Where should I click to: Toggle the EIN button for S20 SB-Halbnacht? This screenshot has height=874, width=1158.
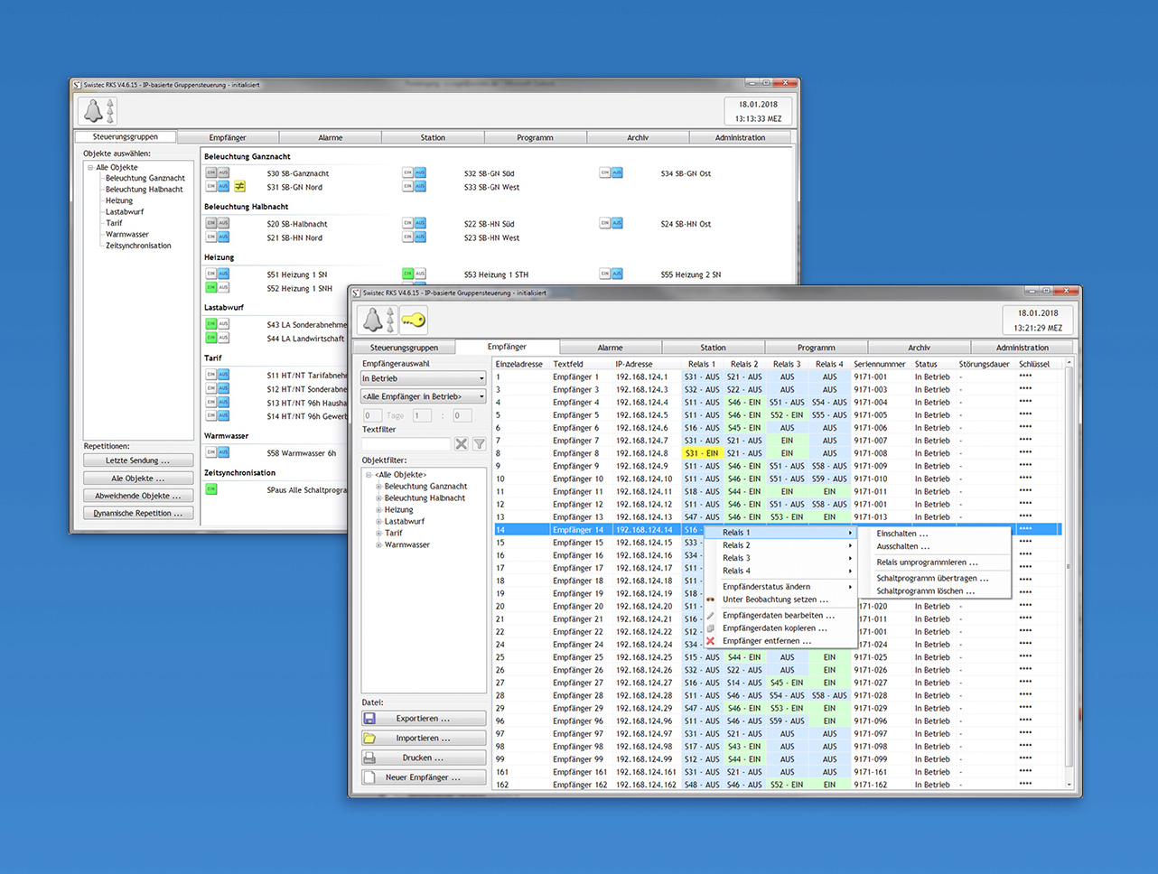coord(211,223)
